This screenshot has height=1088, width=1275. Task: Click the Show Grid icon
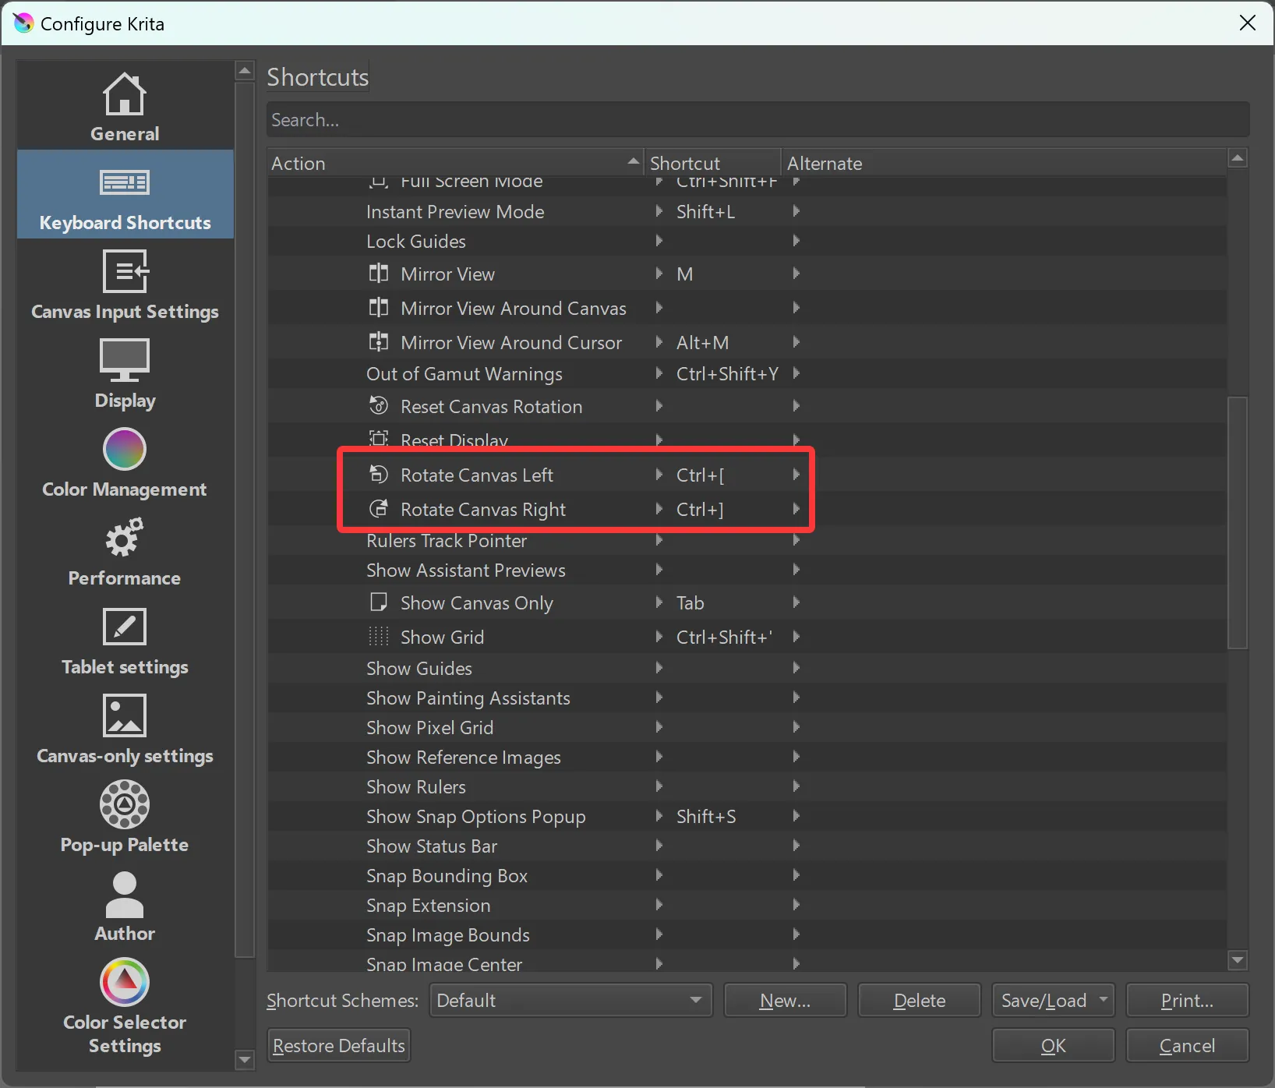click(379, 637)
